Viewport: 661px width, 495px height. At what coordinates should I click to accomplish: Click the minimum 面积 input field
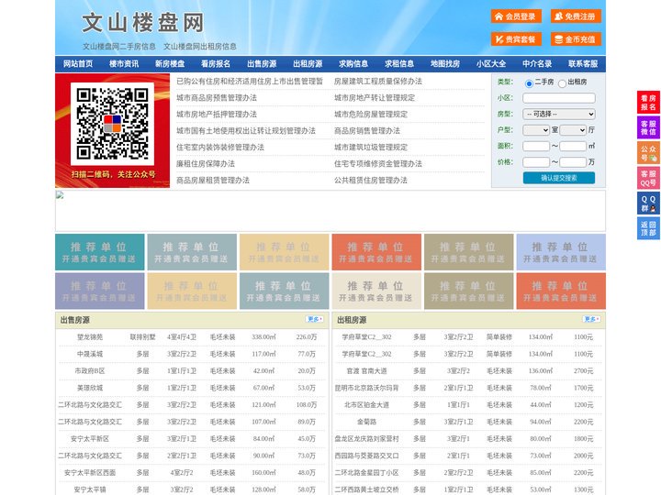coord(536,146)
